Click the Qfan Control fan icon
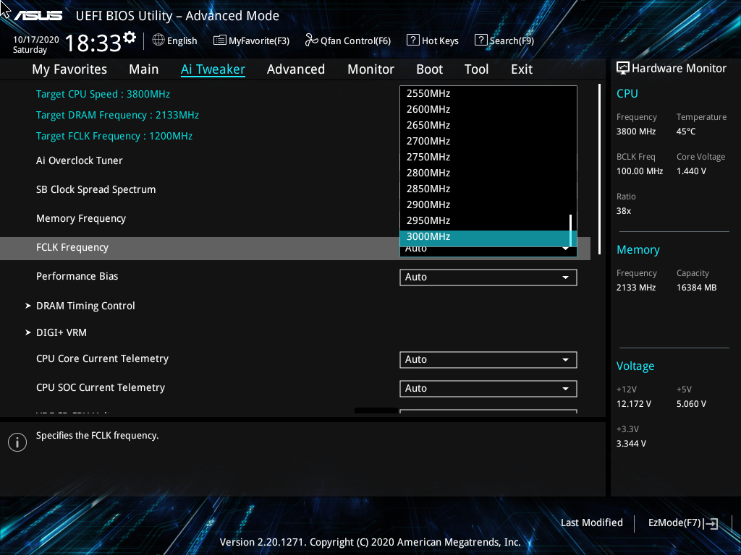The height and width of the screenshot is (555, 741). click(311, 40)
